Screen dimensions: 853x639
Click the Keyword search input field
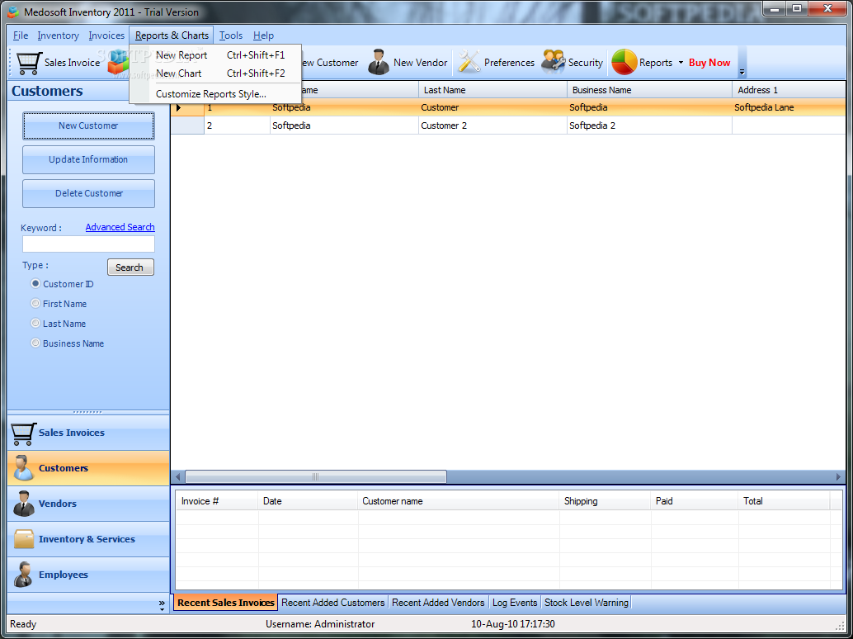coord(88,244)
